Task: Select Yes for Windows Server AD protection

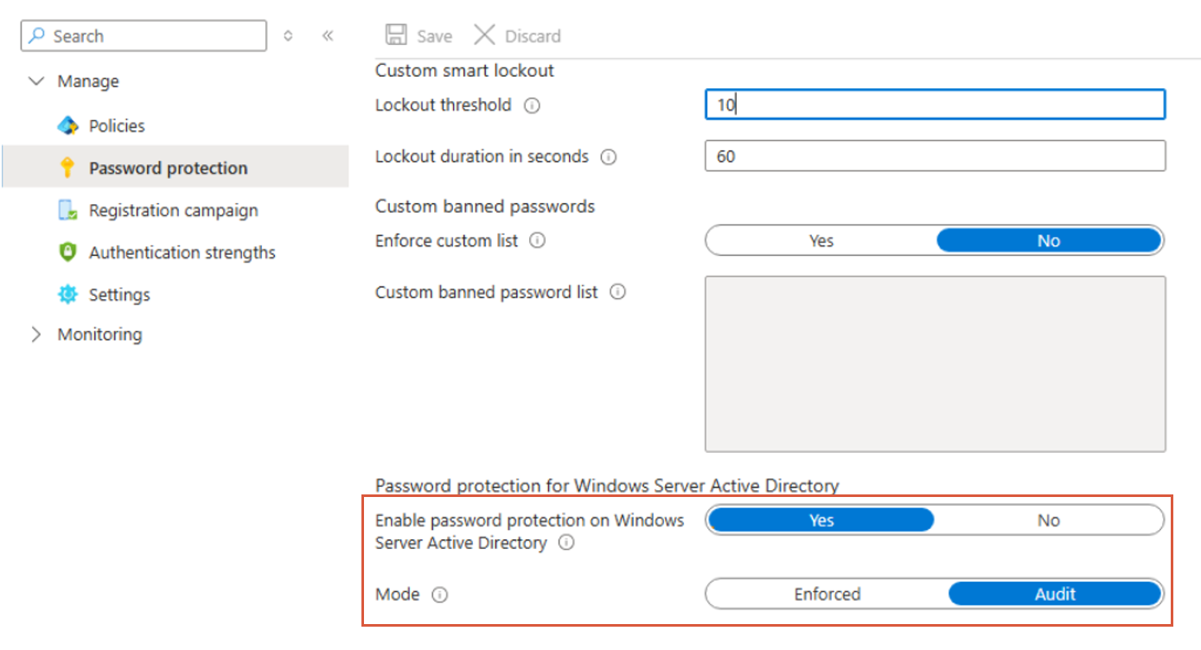Action: (x=821, y=520)
